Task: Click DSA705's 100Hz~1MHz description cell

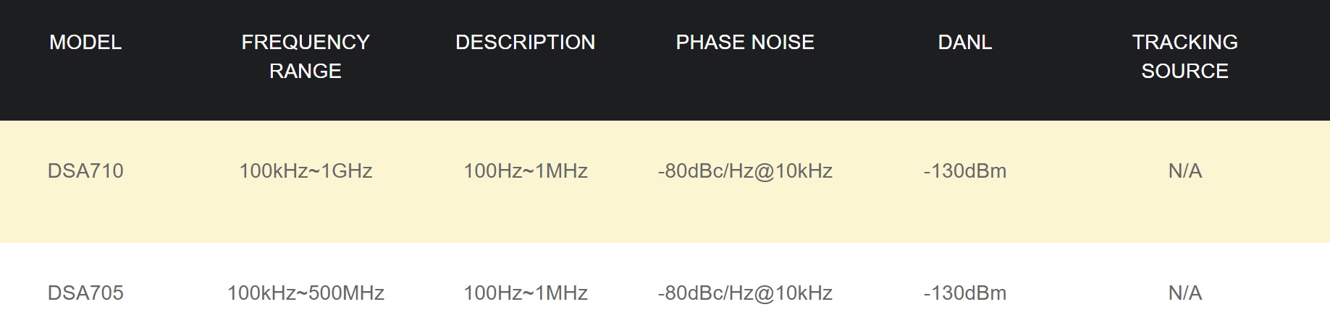Action: [x=526, y=293]
